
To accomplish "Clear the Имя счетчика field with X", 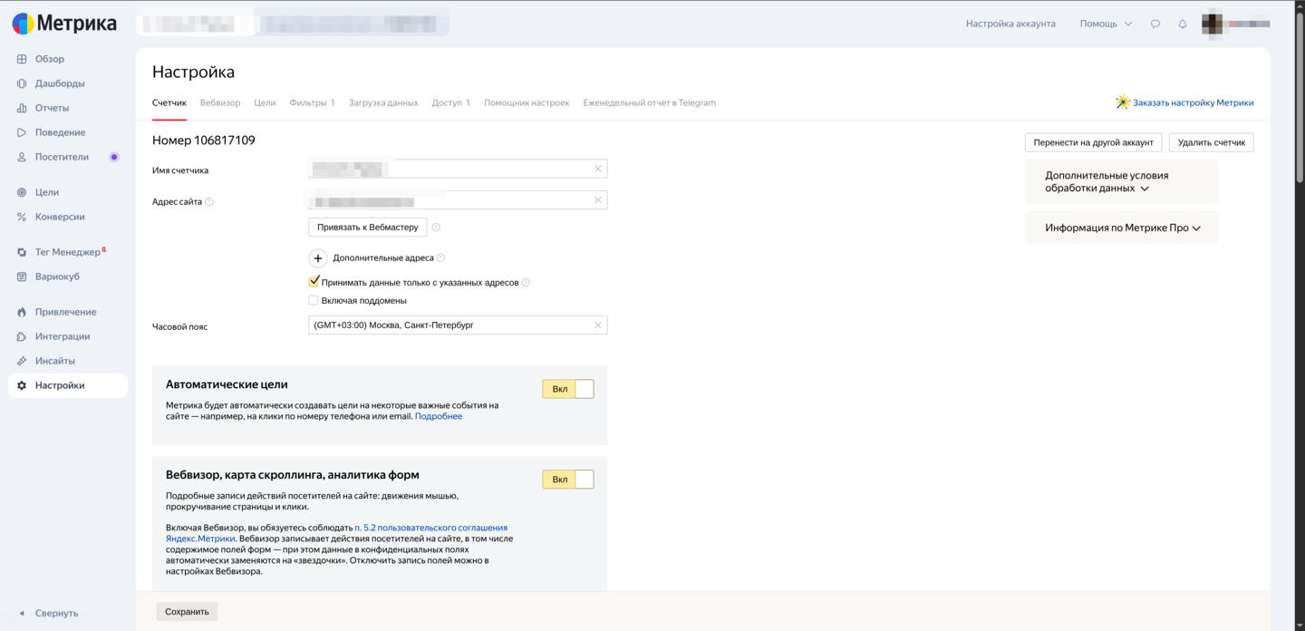I will [597, 169].
